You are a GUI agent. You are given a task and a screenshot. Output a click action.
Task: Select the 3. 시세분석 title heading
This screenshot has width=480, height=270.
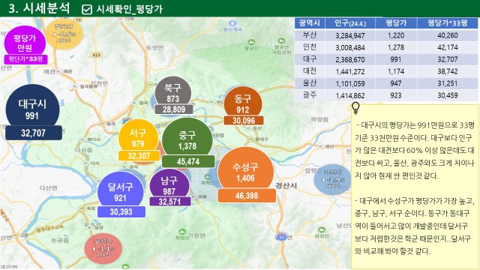(x=39, y=8)
